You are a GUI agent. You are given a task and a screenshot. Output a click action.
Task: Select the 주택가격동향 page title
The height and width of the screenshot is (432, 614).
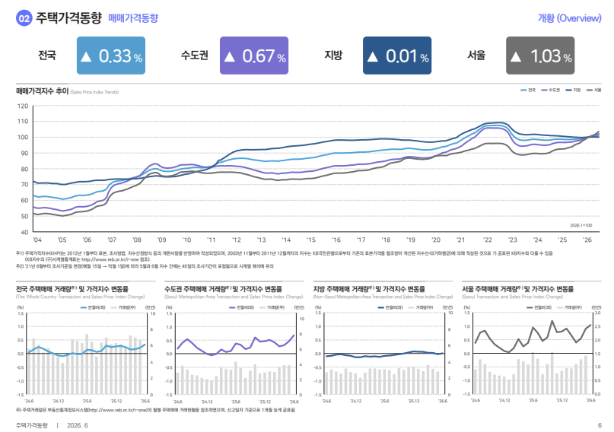[x=68, y=18]
